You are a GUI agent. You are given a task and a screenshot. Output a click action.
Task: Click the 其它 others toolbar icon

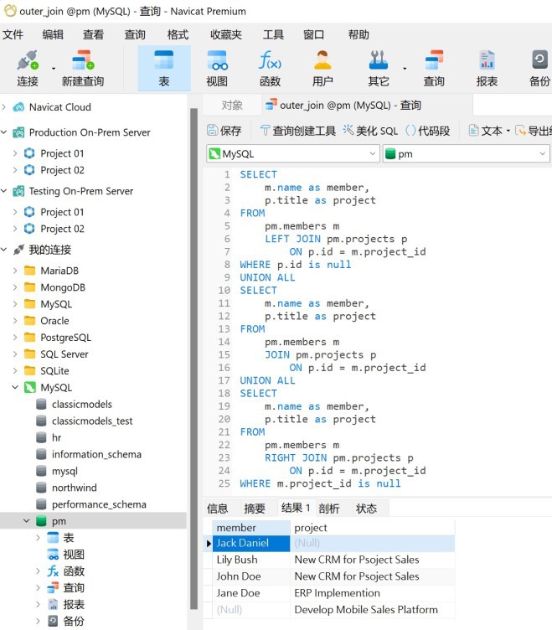378,69
